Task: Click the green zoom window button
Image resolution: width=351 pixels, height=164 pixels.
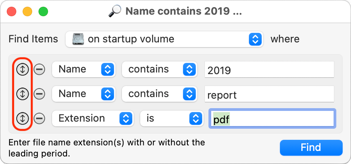Action: pos(43,11)
